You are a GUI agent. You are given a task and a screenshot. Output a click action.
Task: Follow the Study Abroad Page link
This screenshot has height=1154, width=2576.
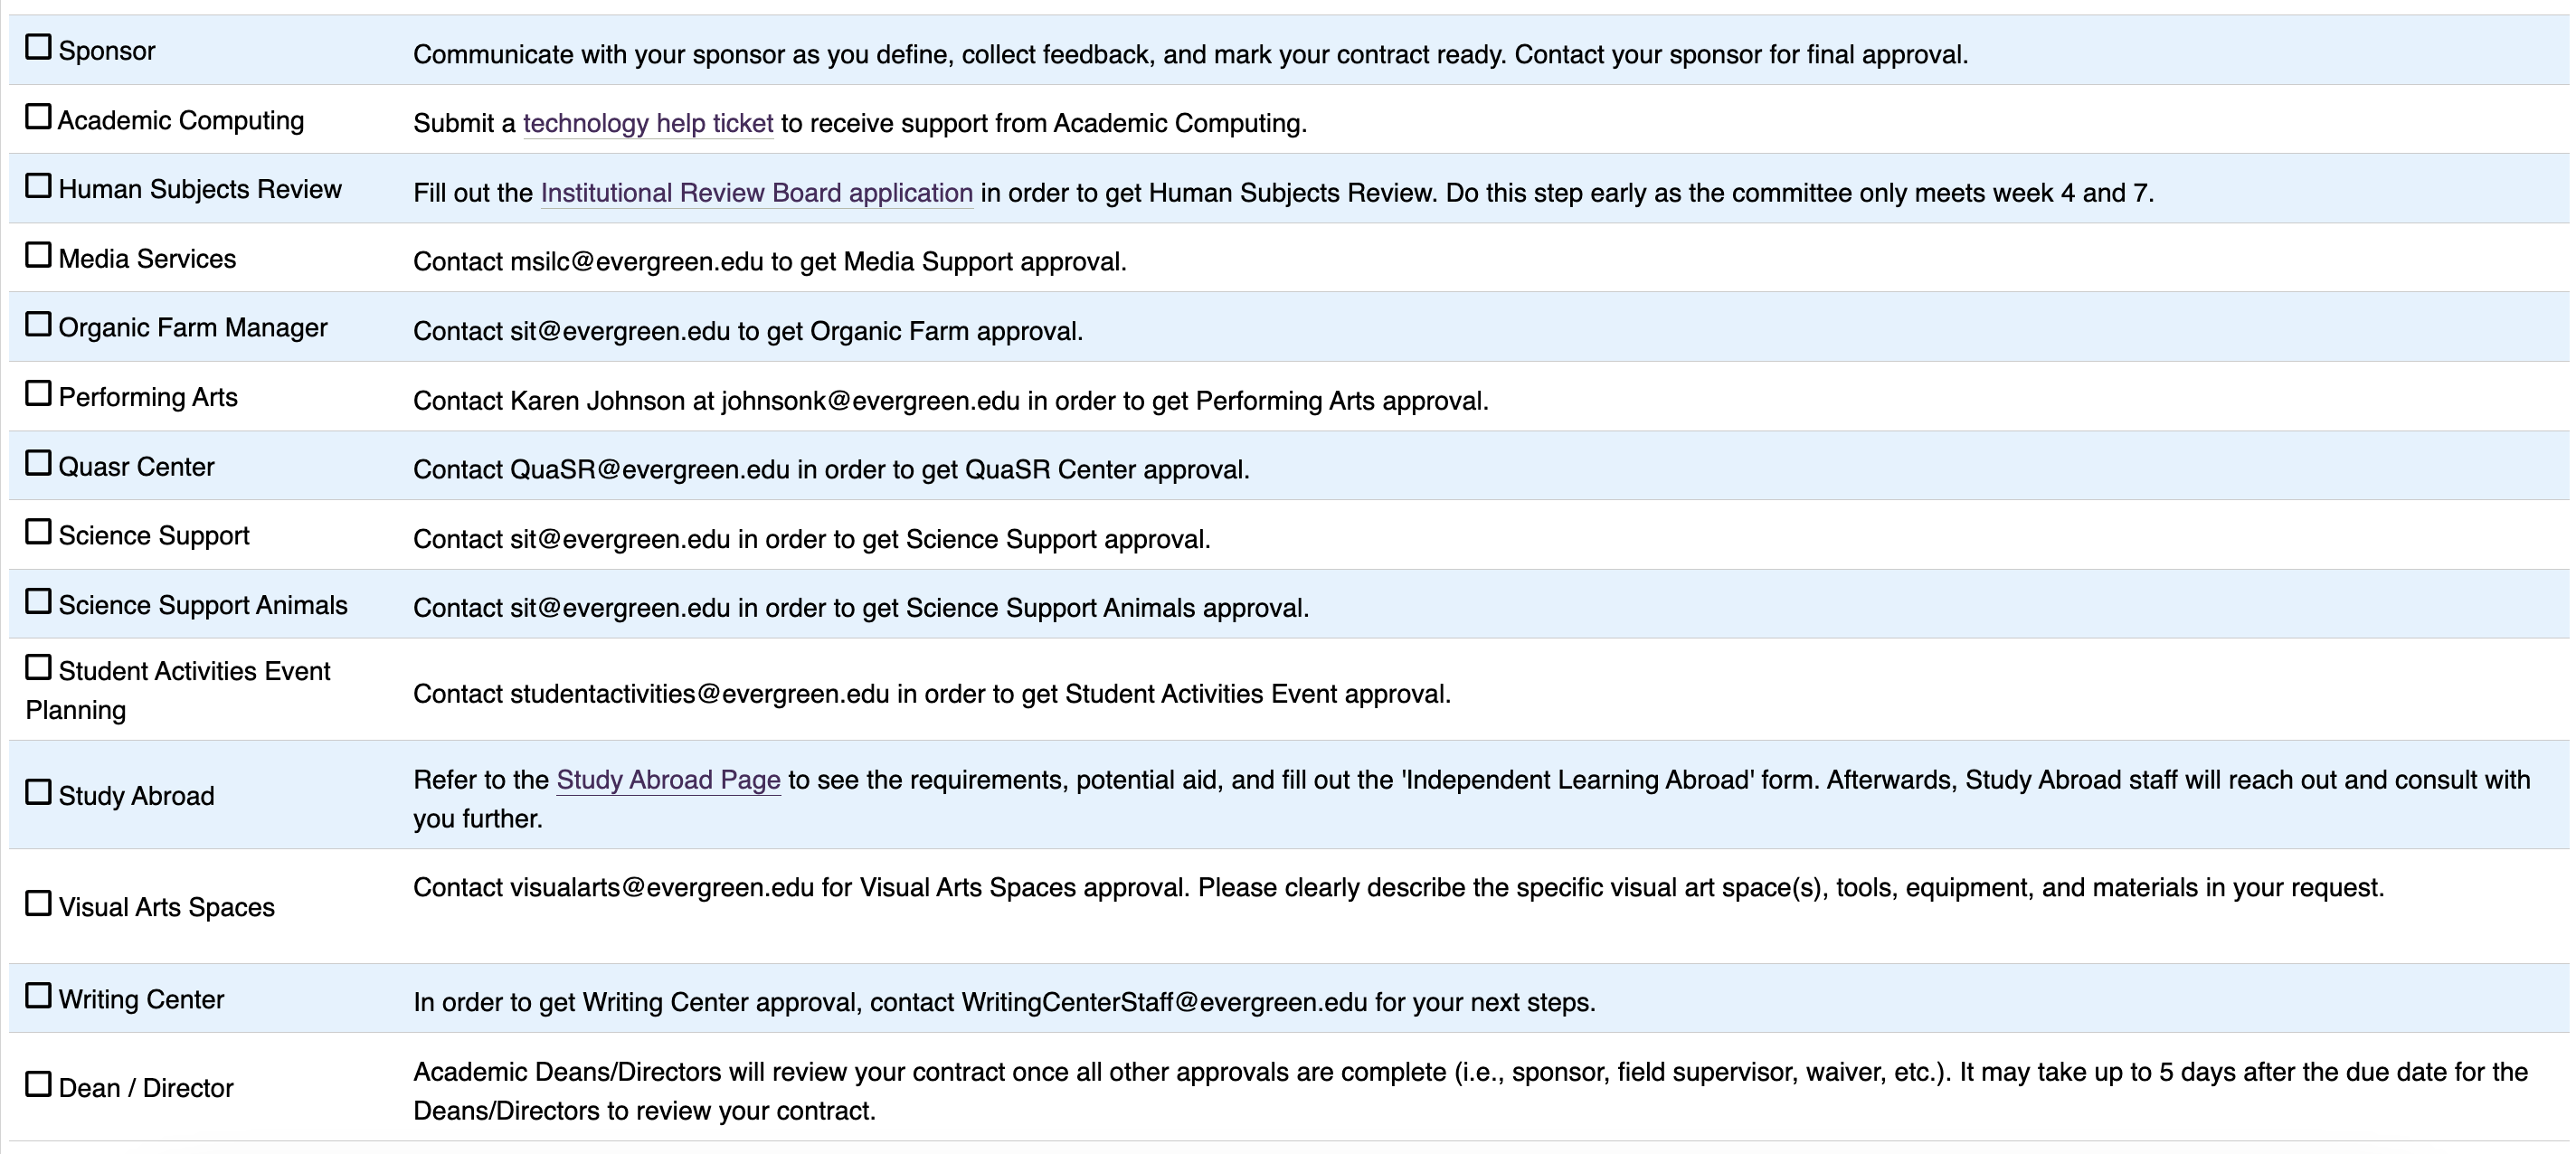[668, 780]
